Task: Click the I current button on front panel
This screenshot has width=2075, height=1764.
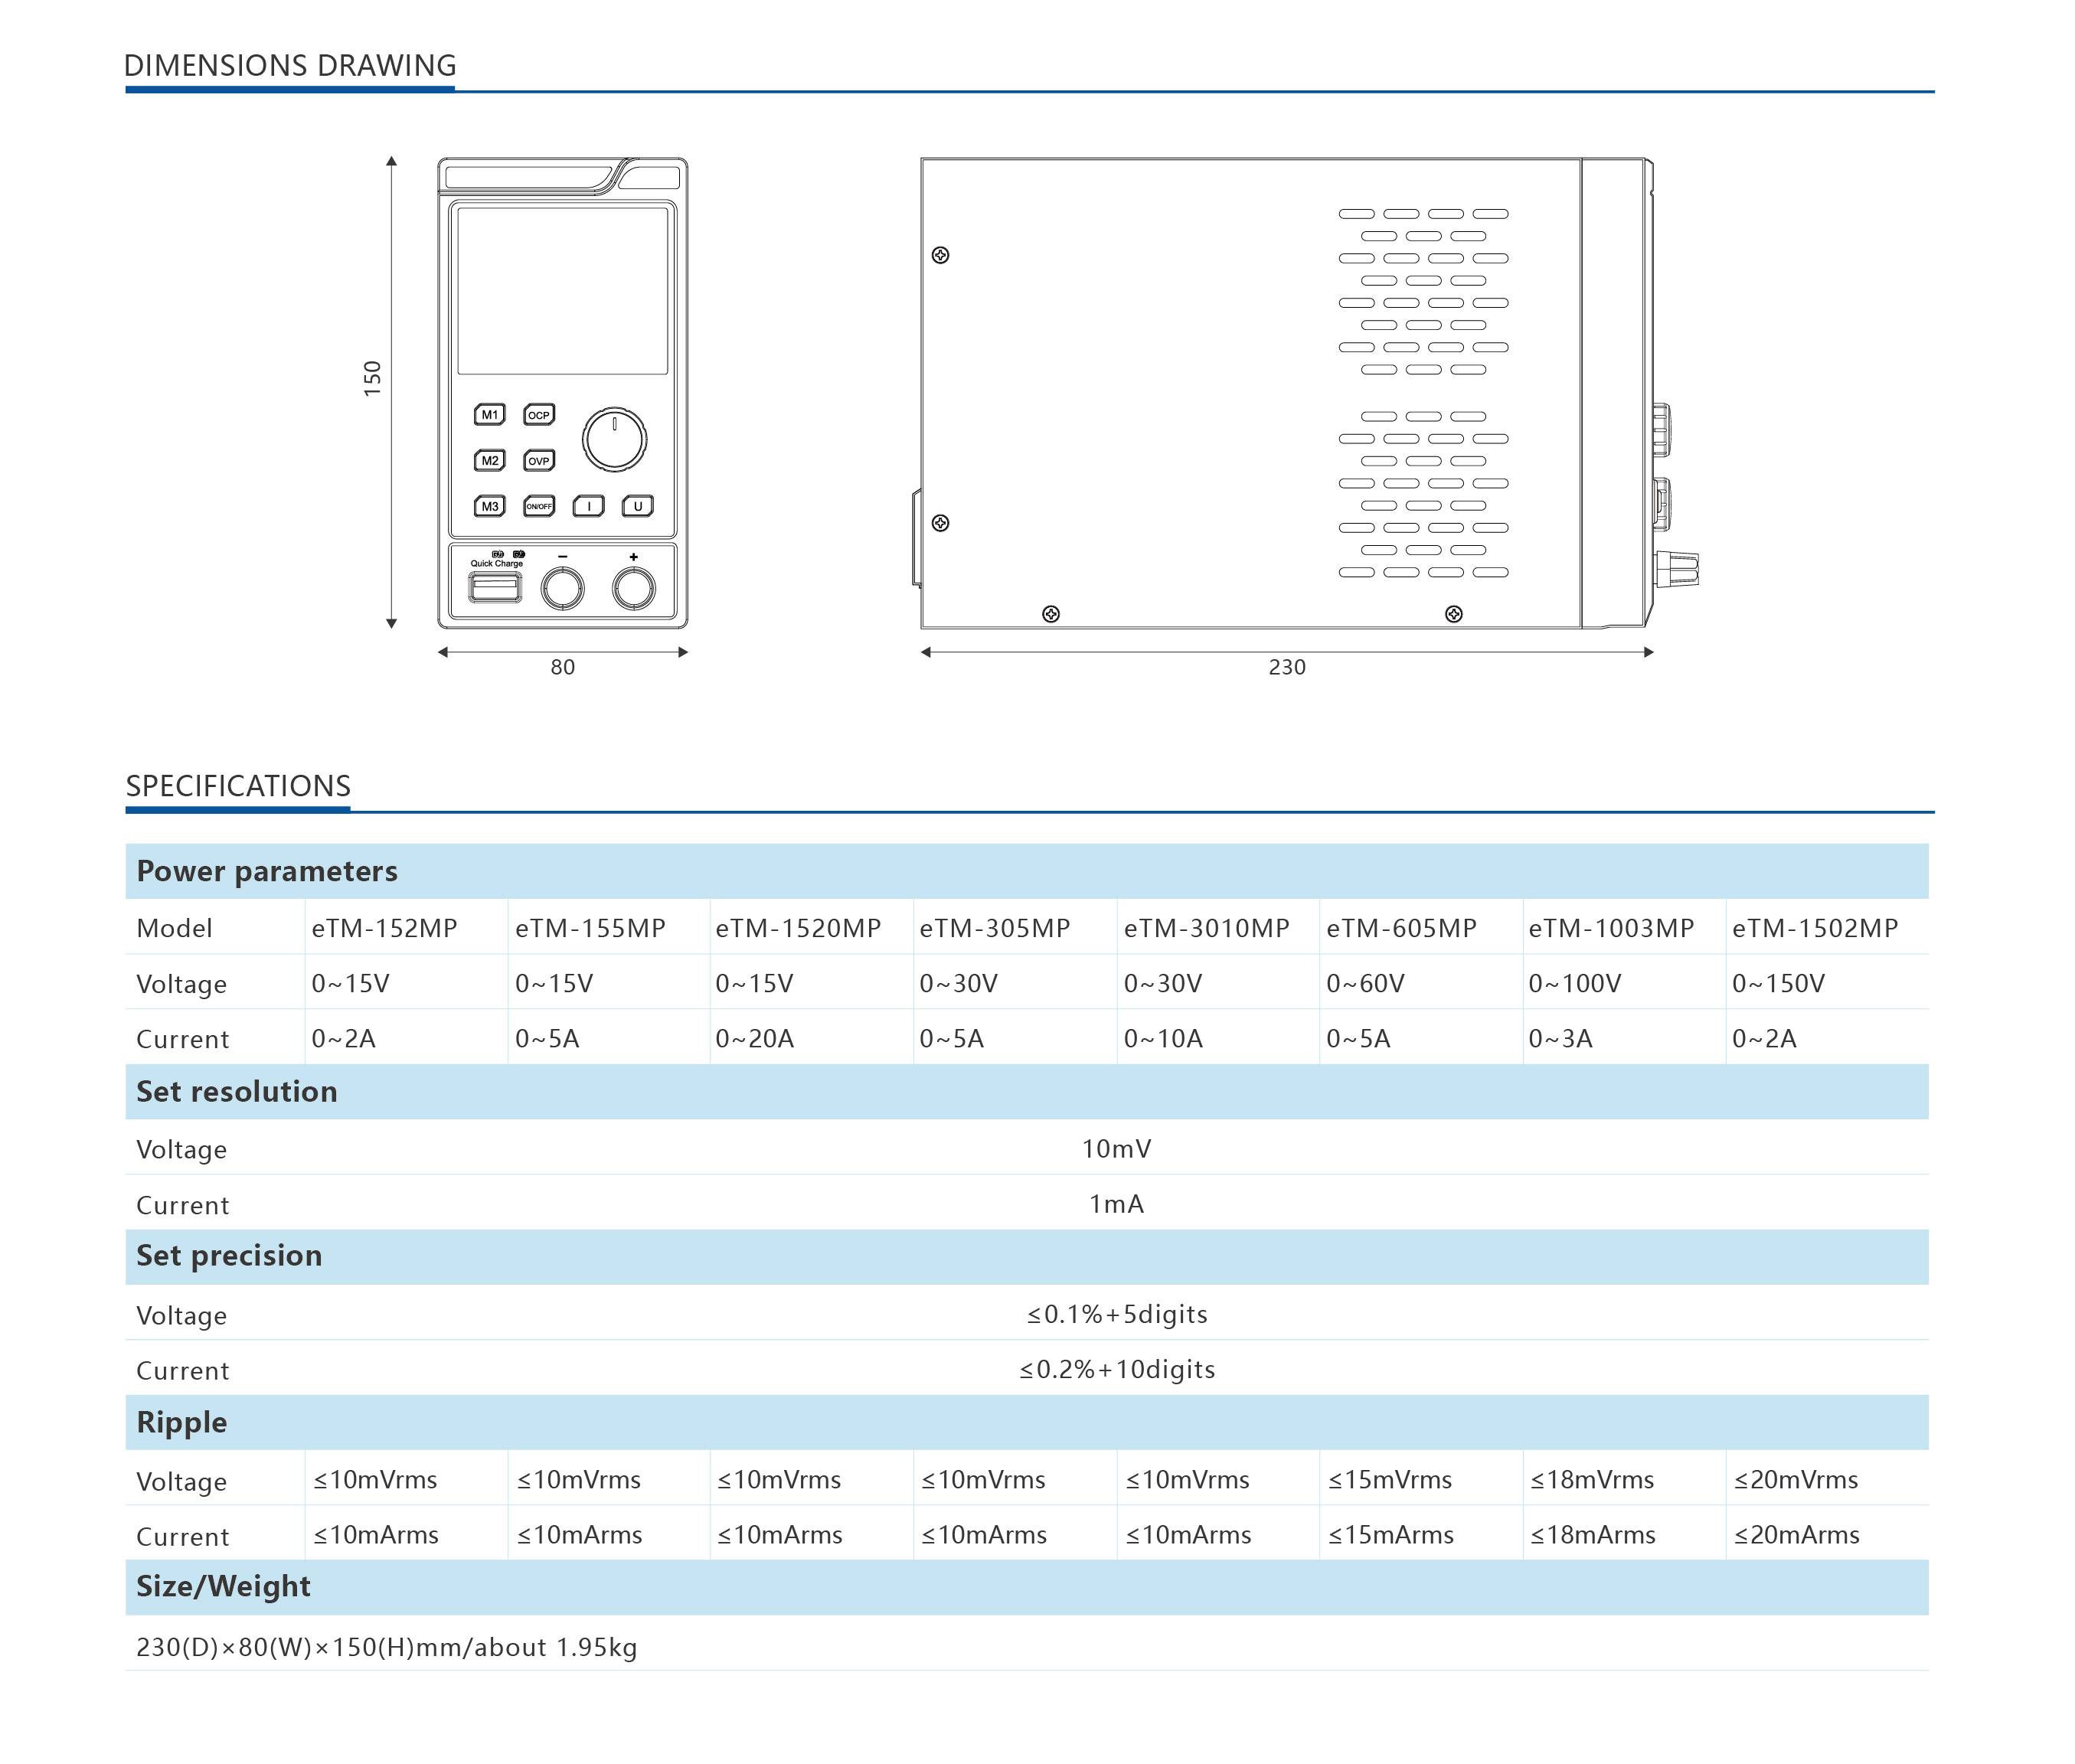Action: point(588,506)
